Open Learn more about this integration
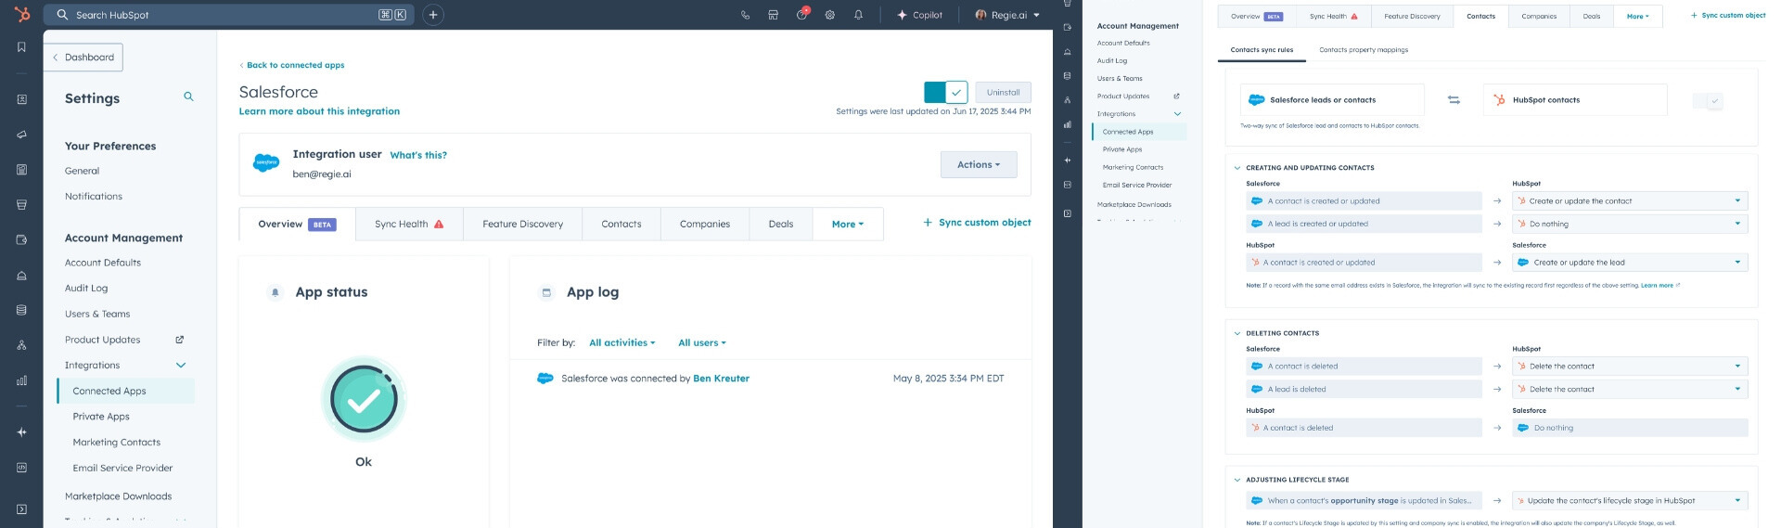Viewport: 1781px width, 528px height. click(x=319, y=111)
